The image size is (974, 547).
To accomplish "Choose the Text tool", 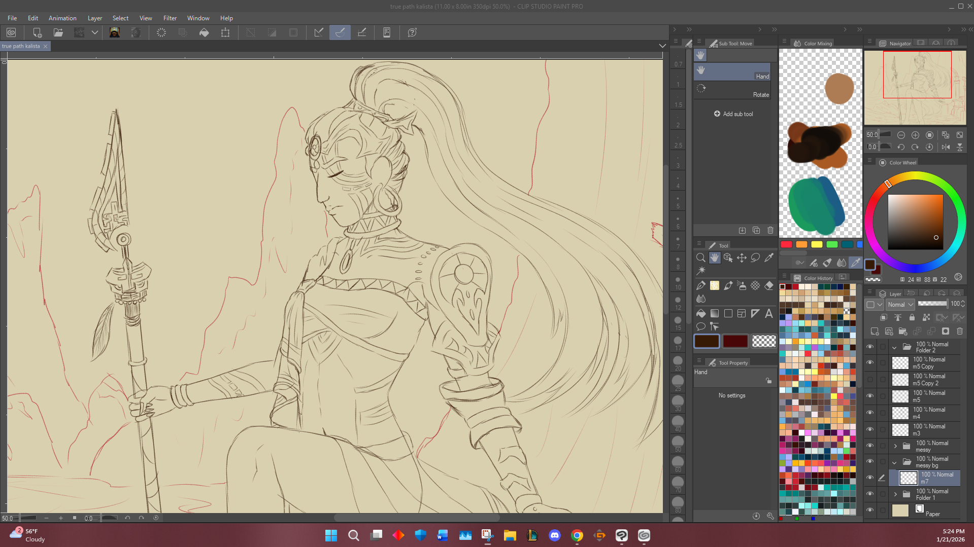I will pyautogui.click(x=769, y=314).
